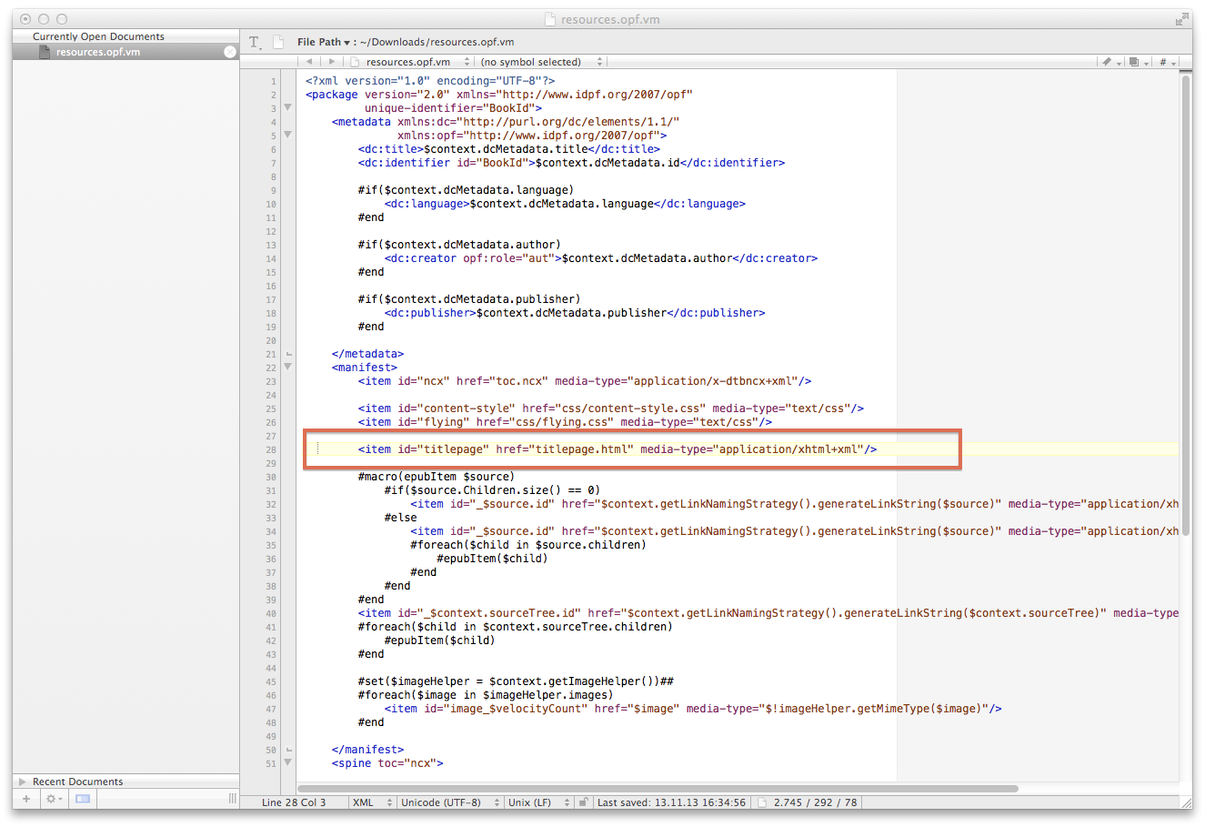Open the includes stack icon menu
1205x827 pixels.
pyautogui.click(x=1137, y=62)
